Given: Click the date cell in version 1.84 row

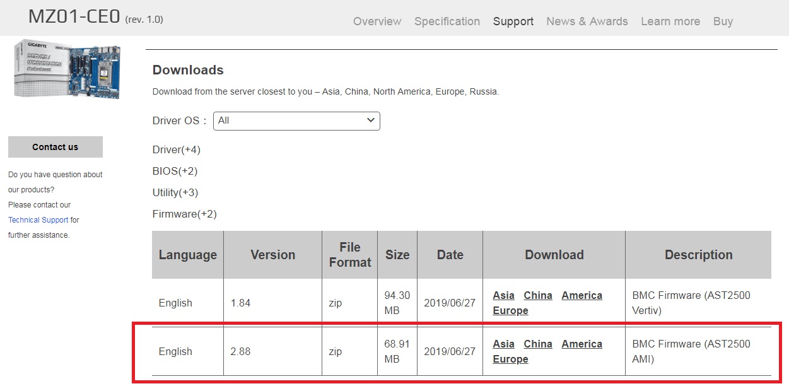Looking at the screenshot, I should click(x=450, y=303).
